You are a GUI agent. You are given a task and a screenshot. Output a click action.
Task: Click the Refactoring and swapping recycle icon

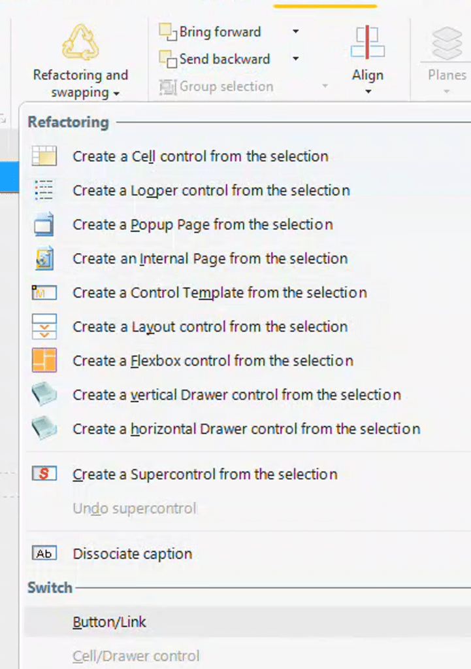80,42
